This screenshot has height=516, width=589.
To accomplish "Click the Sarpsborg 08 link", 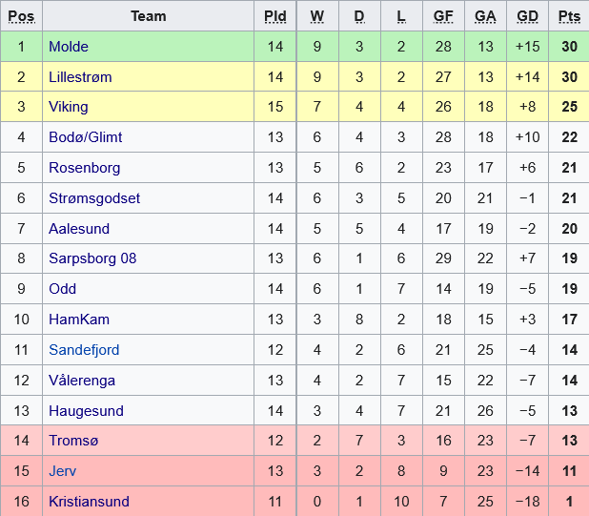I will (x=92, y=258).
